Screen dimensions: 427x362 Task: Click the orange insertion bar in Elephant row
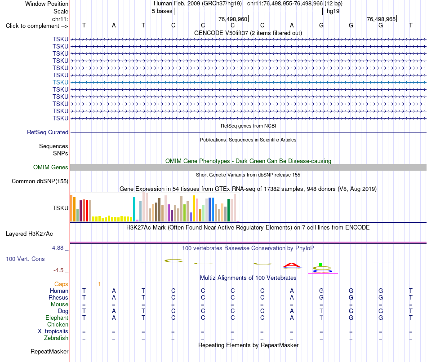(x=100, y=318)
